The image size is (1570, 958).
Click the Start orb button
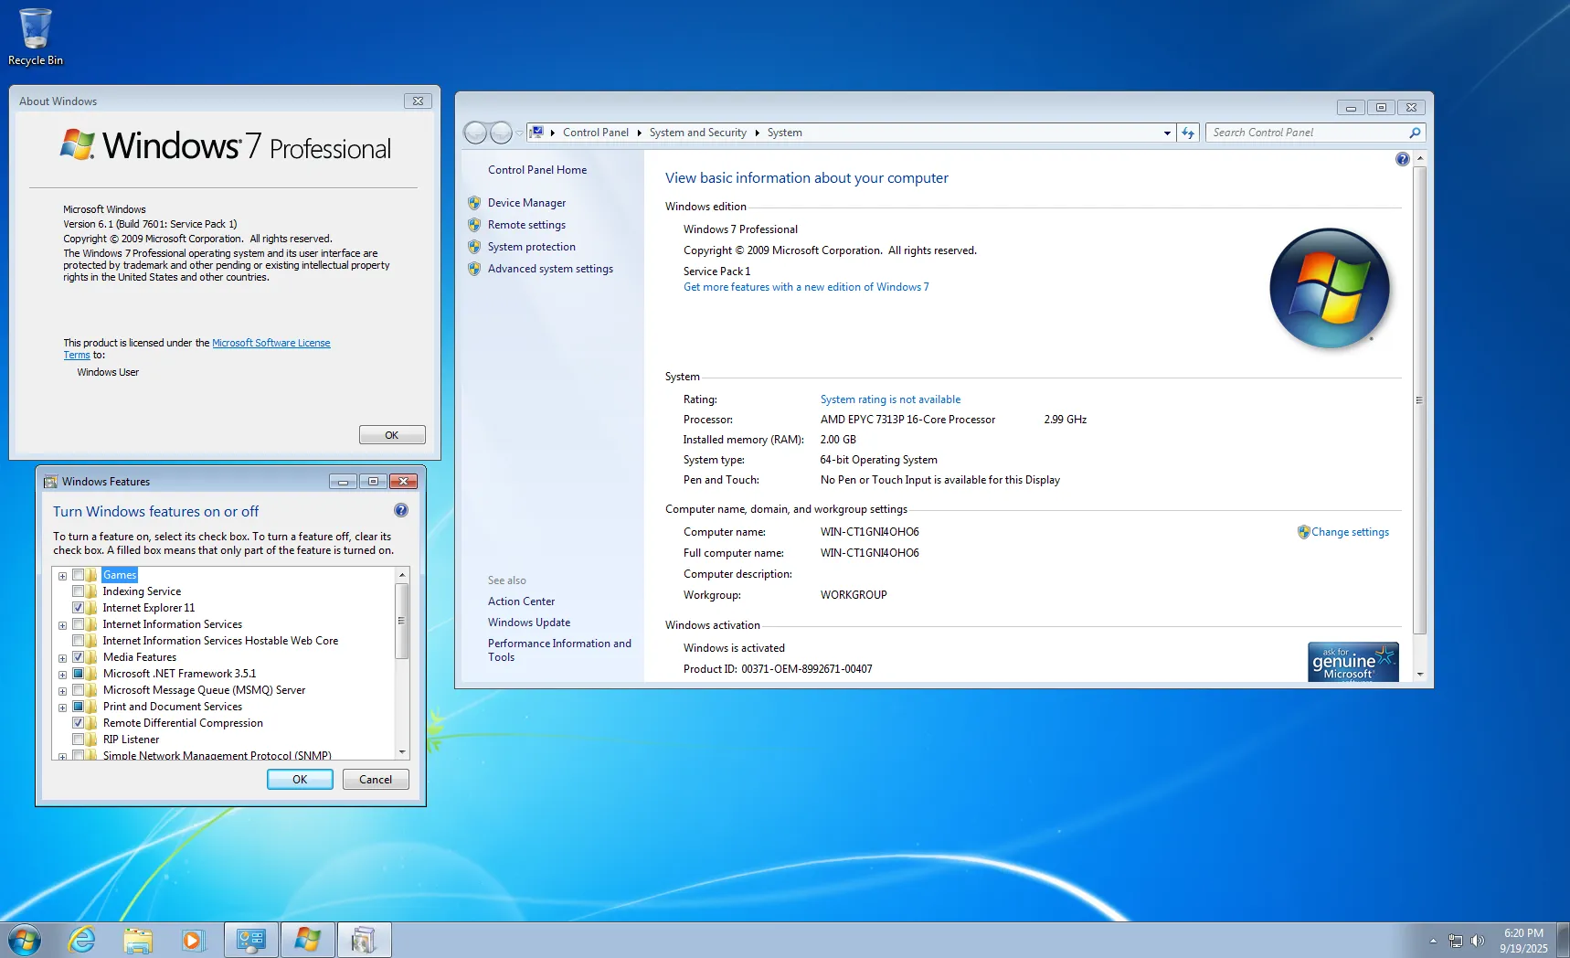pyautogui.click(x=24, y=940)
